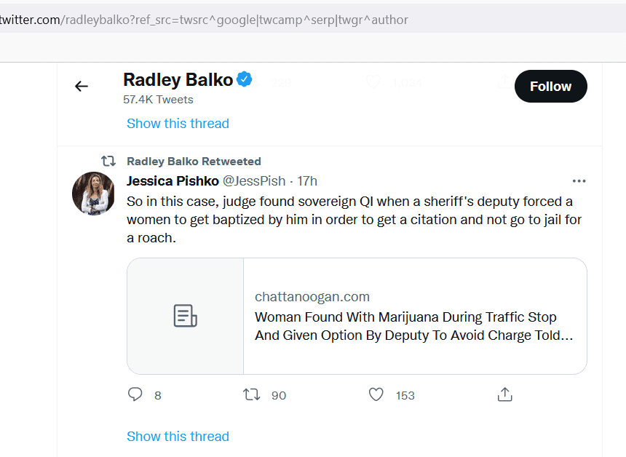The width and height of the screenshot is (626, 457).
Task: Reply to Jessica Pishko's tweet
Action: [x=135, y=394]
